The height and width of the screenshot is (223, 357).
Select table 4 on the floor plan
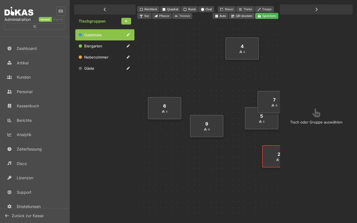[x=242, y=49]
